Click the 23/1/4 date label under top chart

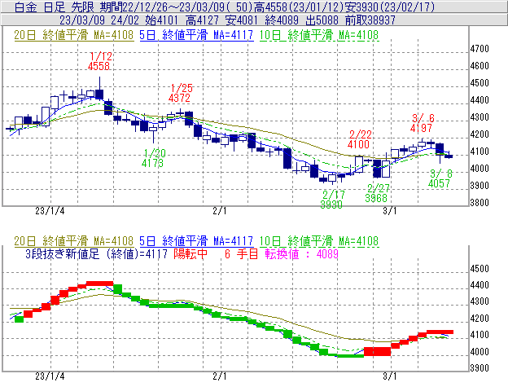coord(50,211)
